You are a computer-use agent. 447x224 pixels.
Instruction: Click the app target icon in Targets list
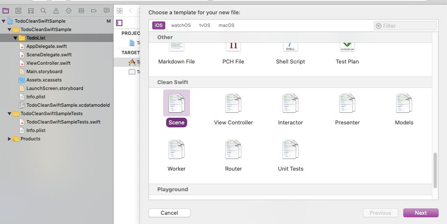pos(132,62)
